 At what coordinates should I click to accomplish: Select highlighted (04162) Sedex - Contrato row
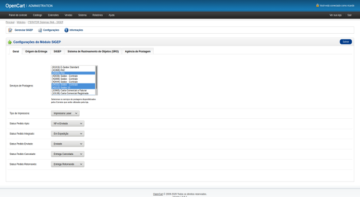[73, 85]
